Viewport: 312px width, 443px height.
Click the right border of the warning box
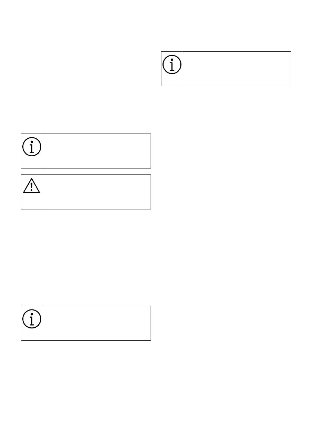point(151,192)
